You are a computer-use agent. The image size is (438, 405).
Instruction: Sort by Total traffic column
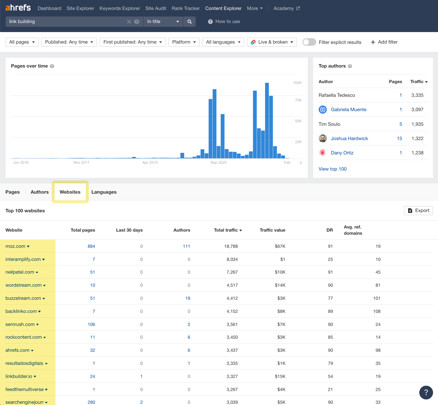pyautogui.click(x=228, y=230)
